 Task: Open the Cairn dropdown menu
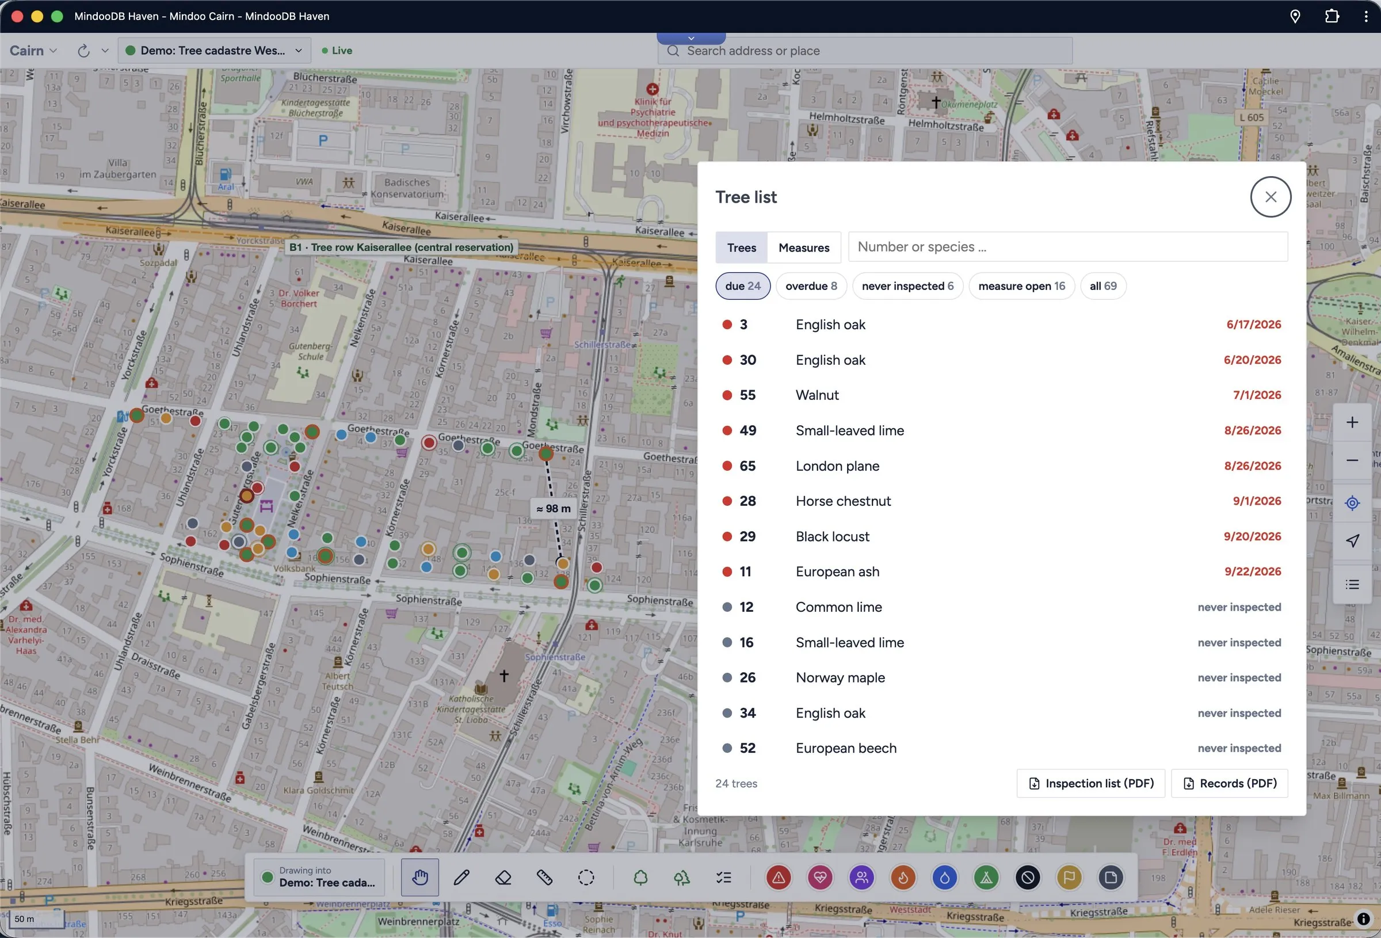[x=33, y=51]
